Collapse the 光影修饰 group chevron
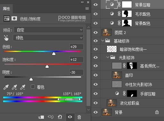Screen dimensions: 164x121 pos(108,57)
